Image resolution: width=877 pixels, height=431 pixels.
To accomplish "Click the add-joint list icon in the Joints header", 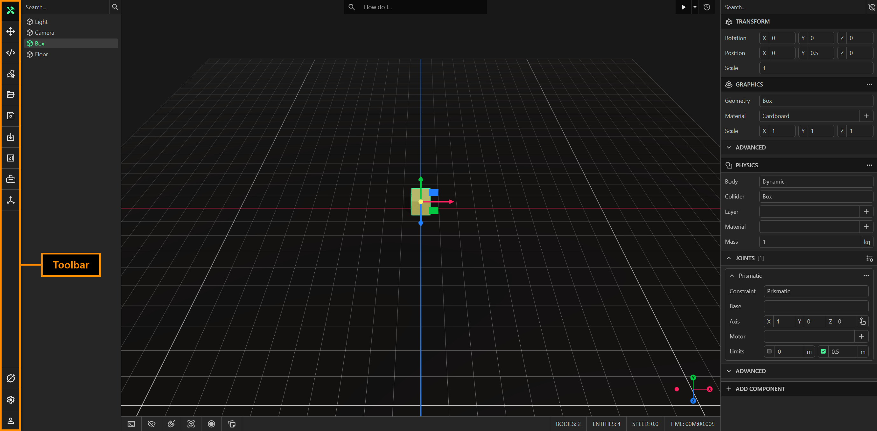I will pos(869,259).
